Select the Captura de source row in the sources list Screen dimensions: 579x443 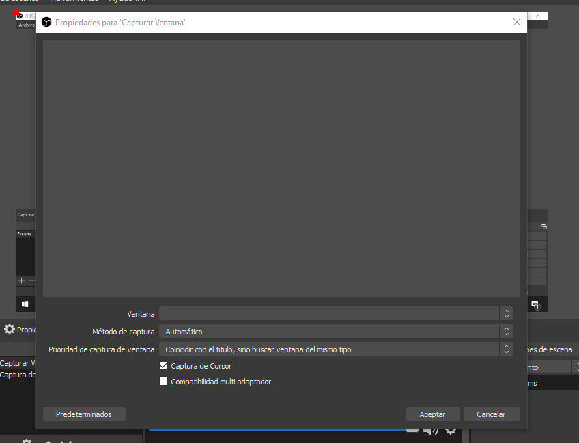coord(17,375)
